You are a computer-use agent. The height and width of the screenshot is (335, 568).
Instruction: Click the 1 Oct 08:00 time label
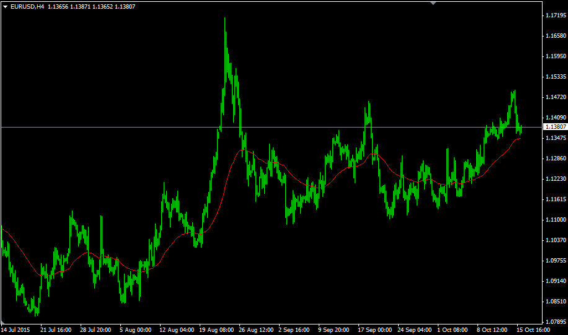(x=453, y=330)
